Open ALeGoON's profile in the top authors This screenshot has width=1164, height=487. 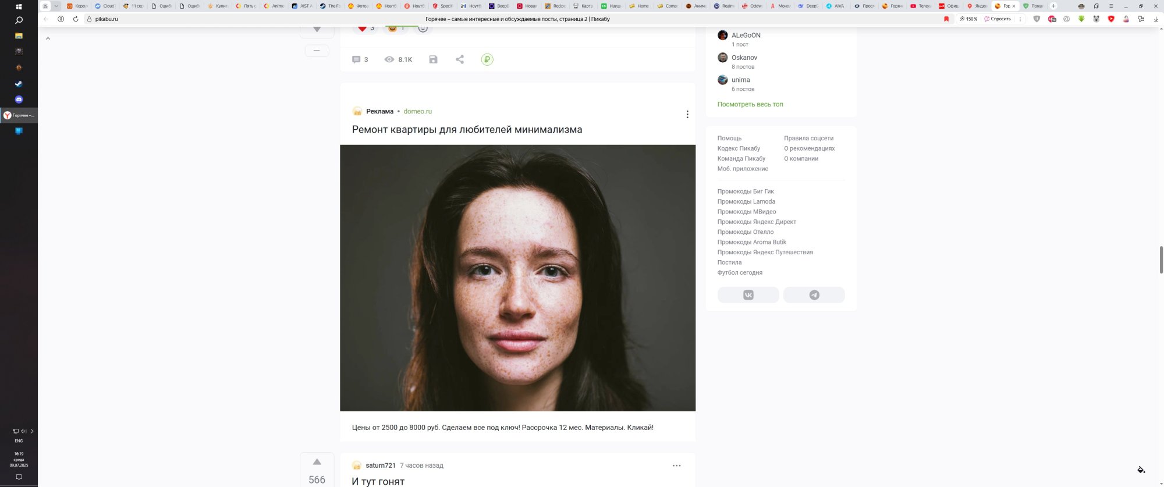pos(746,35)
